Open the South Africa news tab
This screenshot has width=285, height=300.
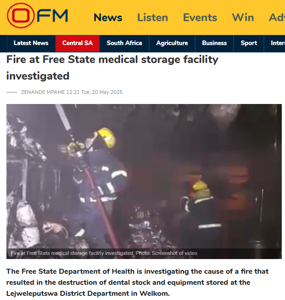click(x=124, y=43)
